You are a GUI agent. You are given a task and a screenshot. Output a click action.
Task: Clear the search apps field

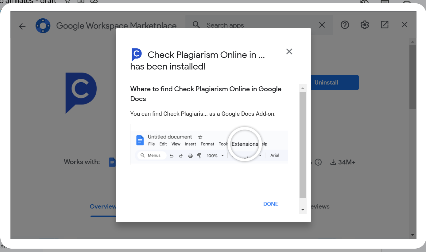coord(322,25)
